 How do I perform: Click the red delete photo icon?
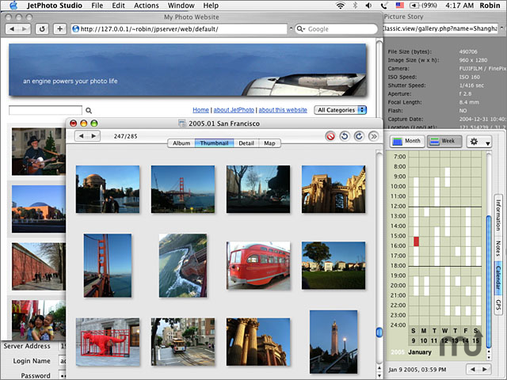pyautogui.click(x=330, y=136)
